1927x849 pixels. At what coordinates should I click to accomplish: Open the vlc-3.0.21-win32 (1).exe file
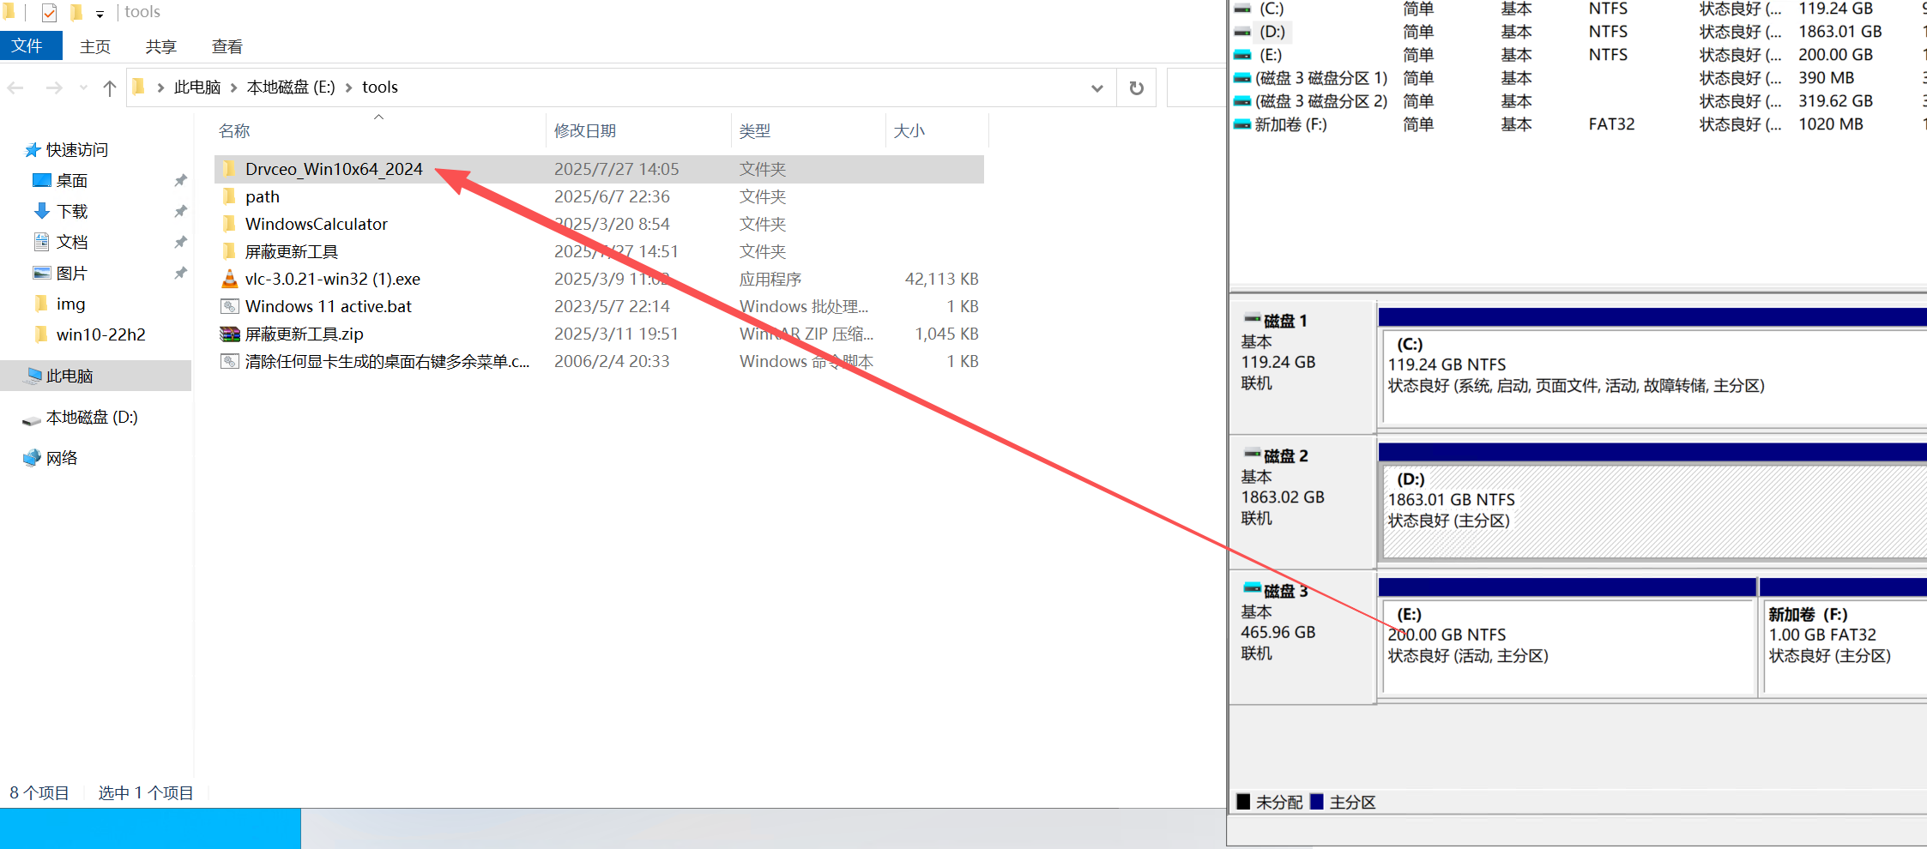point(332,280)
